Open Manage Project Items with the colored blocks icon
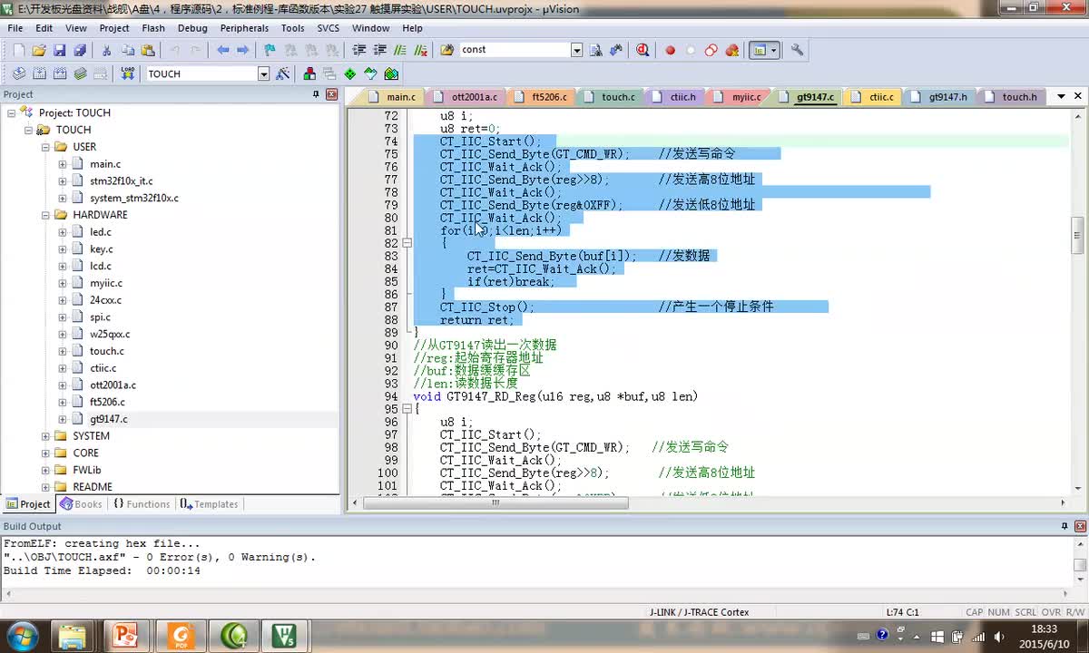This screenshot has height=653, width=1089. (x=309, y=73)
